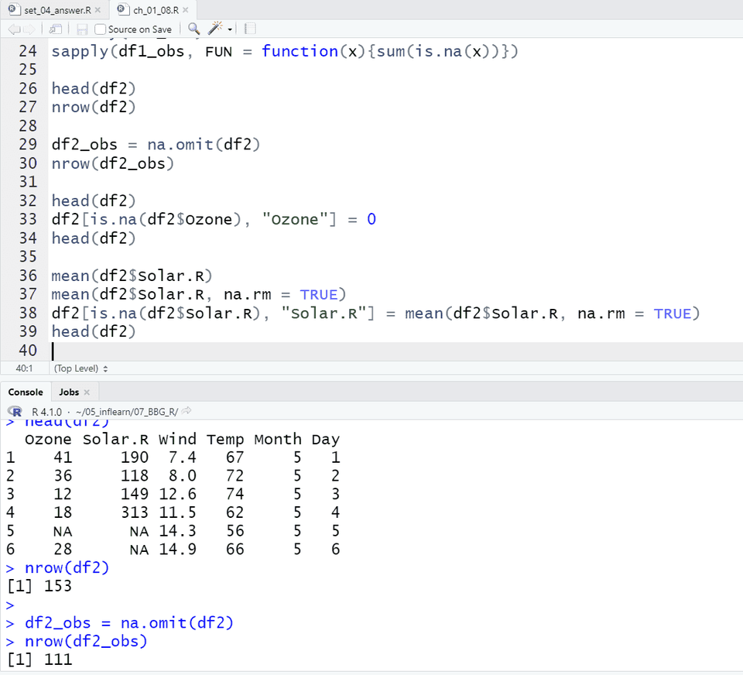
Task: Click the R file icon on ch_01_08.R tab
Action: [x=123, y=9]
